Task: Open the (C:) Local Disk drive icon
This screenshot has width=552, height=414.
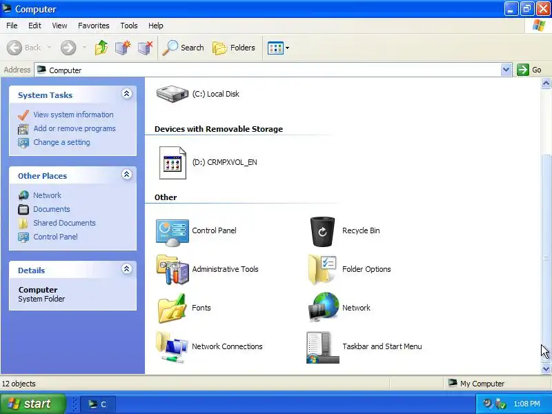Action: coord(172,94)
